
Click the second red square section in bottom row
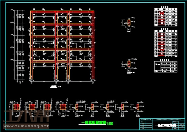click(x=32, y=107)
